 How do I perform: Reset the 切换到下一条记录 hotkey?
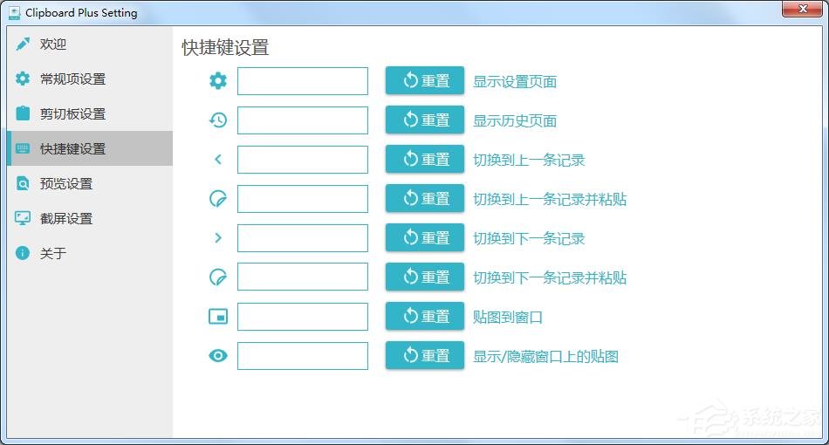click(x=425, y=237)
